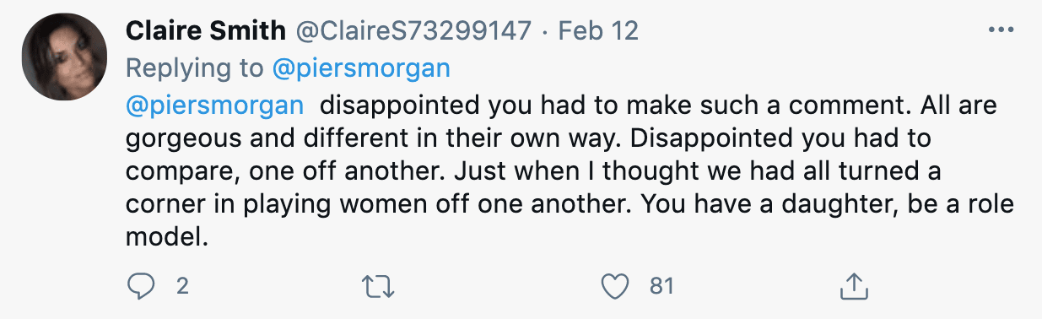Screen dimensions: 1042x319
Task: Open @piersmorgan in Replying to line
Action: point(363,69)
